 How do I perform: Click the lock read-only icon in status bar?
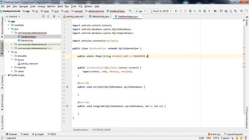[233, 138]
